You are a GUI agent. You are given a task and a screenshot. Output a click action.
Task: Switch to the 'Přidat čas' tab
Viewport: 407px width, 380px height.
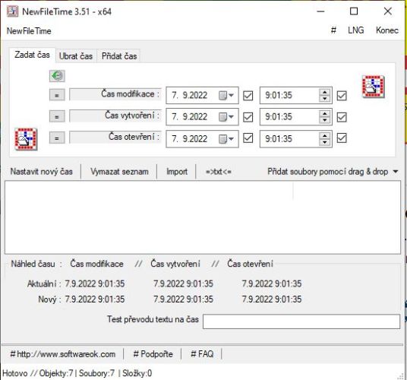coord(119,55)
